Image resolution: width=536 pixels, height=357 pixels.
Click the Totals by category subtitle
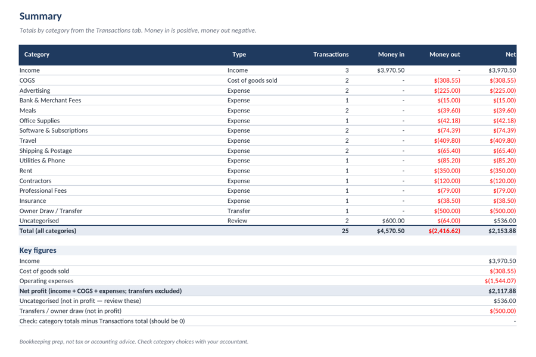(x=138, y=30)
